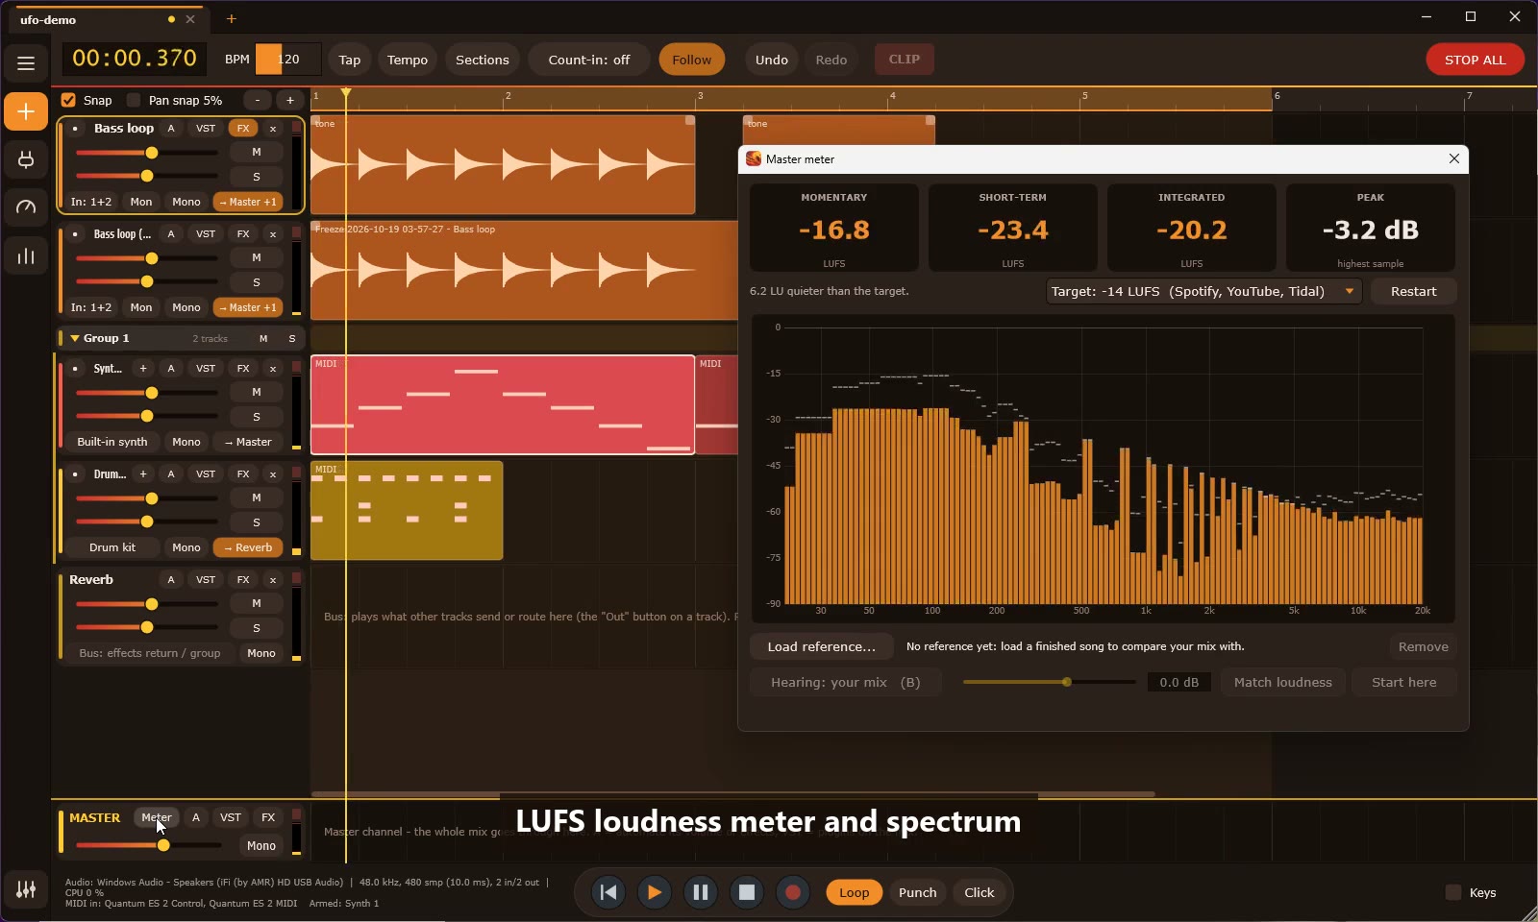This screenshot has width=1538, height=922.
Task: Open the gauge performance sidebar icon
Action: click(x=26, y=207)
